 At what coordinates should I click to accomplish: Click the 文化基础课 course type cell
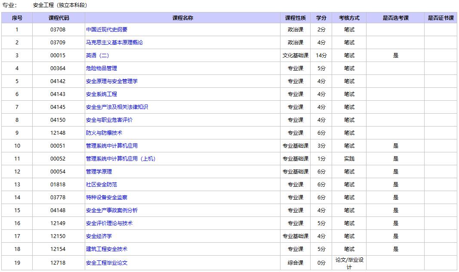point(296,56)
